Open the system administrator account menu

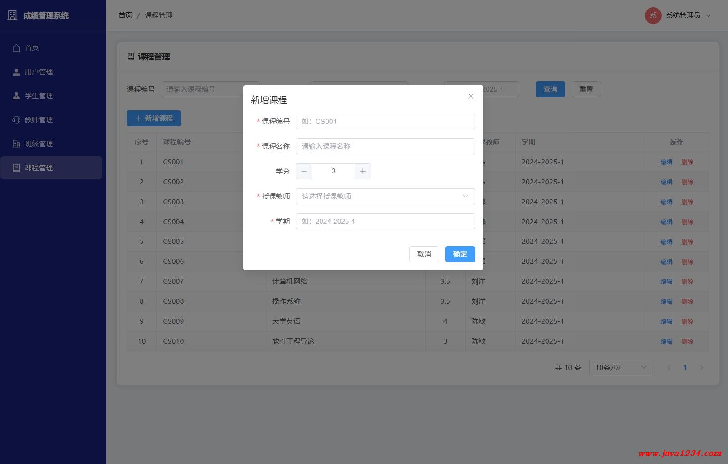683,15
